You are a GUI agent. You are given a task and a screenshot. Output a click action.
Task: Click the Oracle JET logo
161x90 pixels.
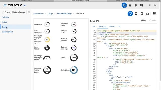tap(17, 5)
